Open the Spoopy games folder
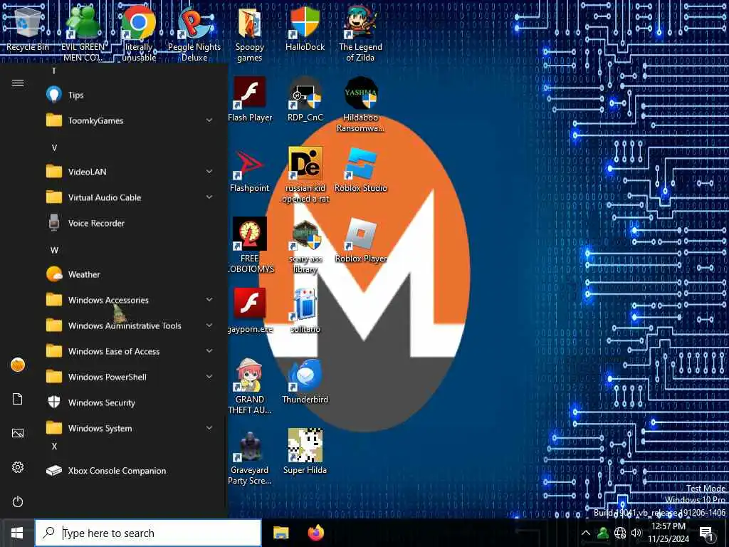This screenshot has height=547, width=729. click(x=250, y=33)
